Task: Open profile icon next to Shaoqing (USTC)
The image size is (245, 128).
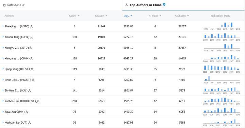Action: click(31, 27)
